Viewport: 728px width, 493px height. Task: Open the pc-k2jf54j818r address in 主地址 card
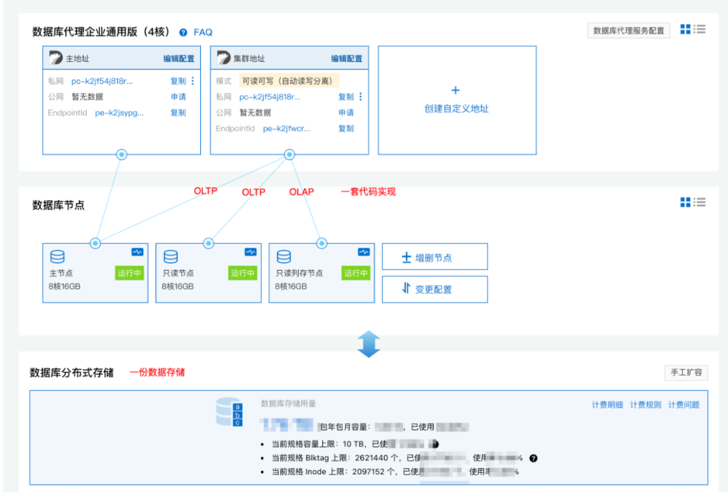pos(102,81)
